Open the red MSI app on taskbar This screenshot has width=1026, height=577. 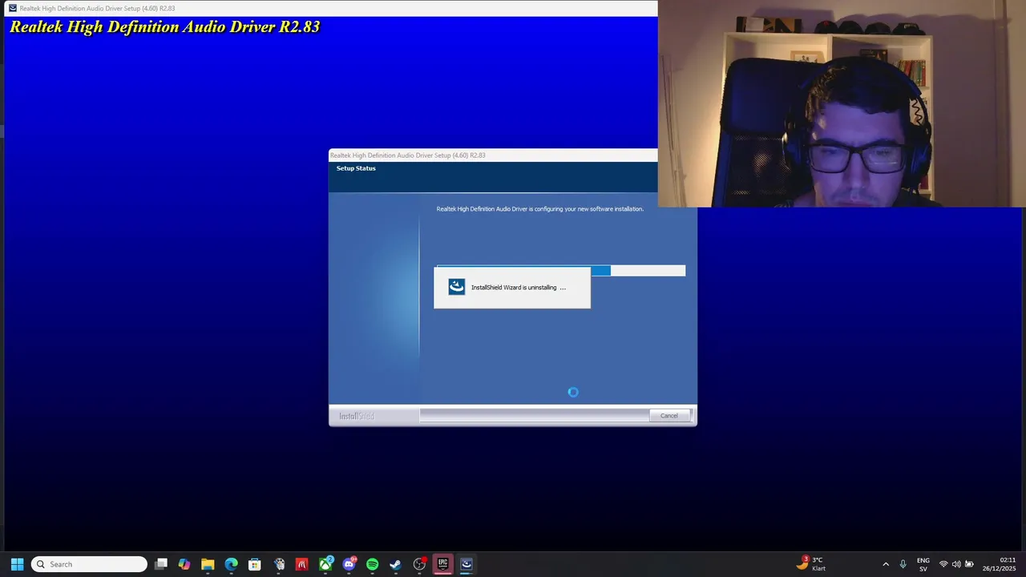point(301,564)
